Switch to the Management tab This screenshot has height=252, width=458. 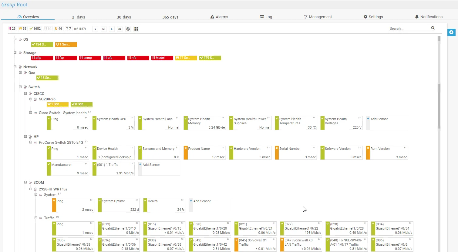318,17
